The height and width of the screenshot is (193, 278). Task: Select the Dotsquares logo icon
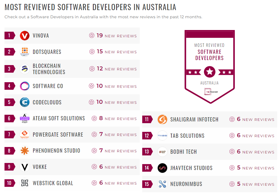[x=24, y=52]
